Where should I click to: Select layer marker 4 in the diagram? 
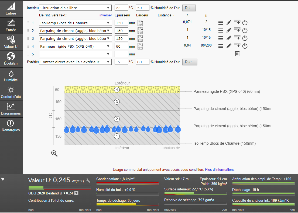pos(117,90)
